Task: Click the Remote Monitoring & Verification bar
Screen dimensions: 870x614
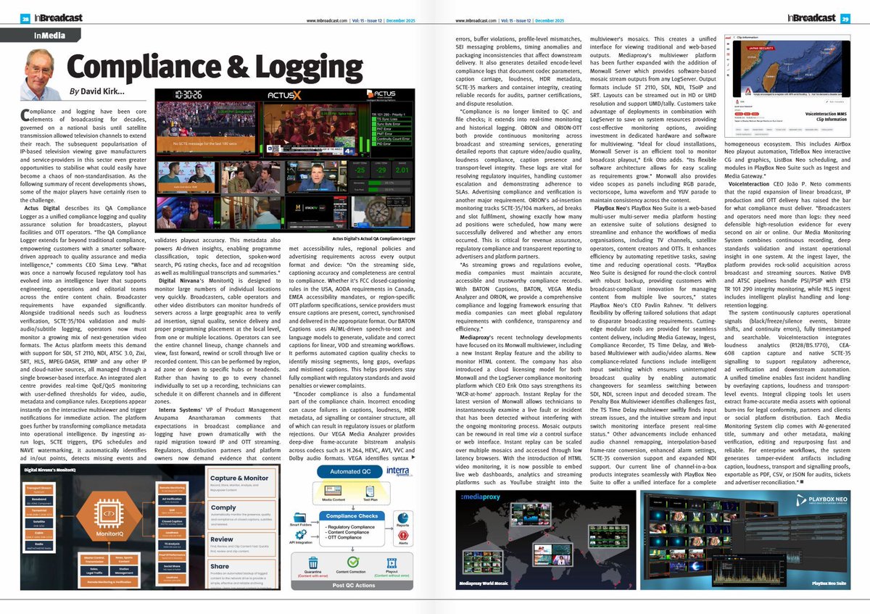Action: pos(109,581)
